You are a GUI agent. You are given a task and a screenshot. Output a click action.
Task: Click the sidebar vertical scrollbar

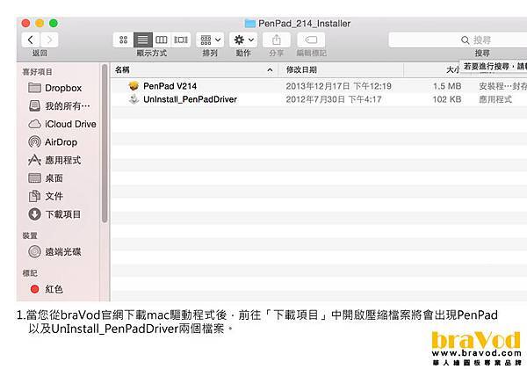105,144
